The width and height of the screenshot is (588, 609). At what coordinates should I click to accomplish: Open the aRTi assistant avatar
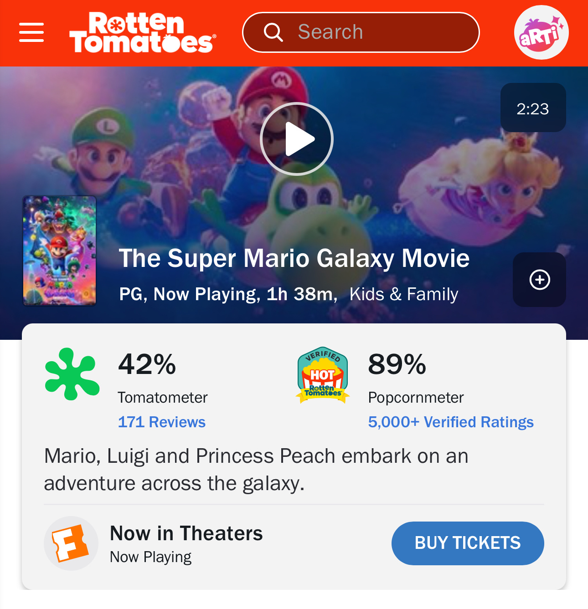pos(541,32)
